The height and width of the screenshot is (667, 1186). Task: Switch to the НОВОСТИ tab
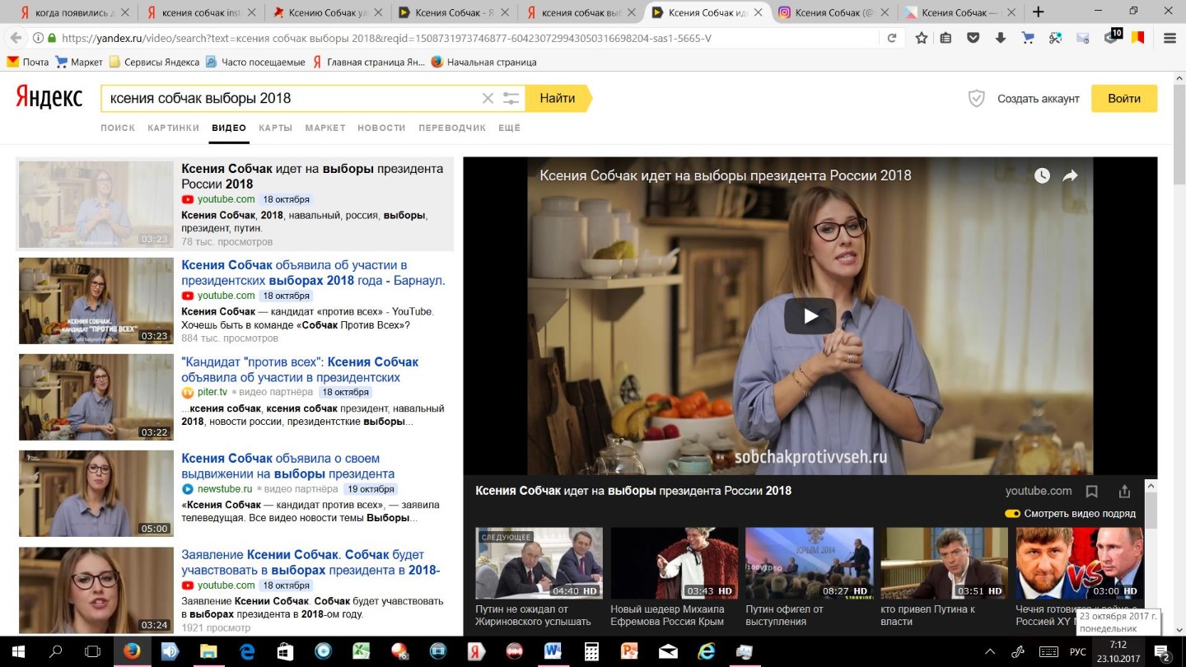tap(381, 128)
